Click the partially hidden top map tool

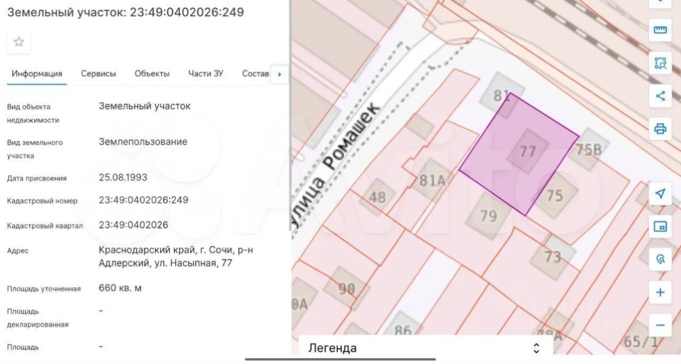click(x=660, y=3)
